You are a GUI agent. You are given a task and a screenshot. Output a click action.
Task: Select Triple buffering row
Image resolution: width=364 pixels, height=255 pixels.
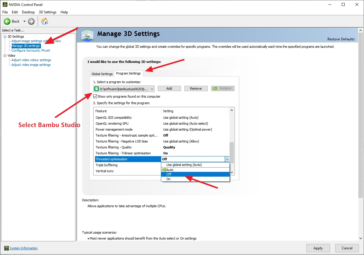[128, 165]
